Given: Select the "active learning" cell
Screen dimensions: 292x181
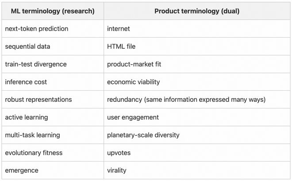Looking at the screenshot, I should click(27, 117).
